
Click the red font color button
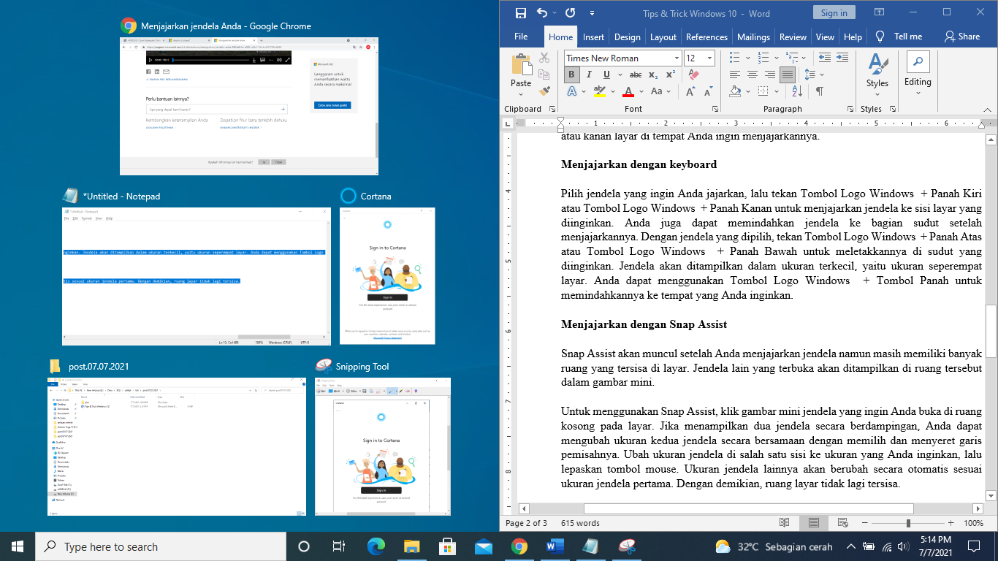coord(628,91)
